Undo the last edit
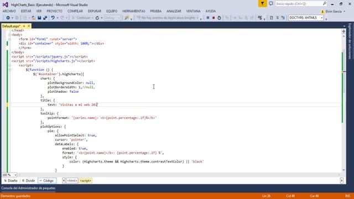The height and width of the screenshot is (199, 354). (x=53, y=18)
